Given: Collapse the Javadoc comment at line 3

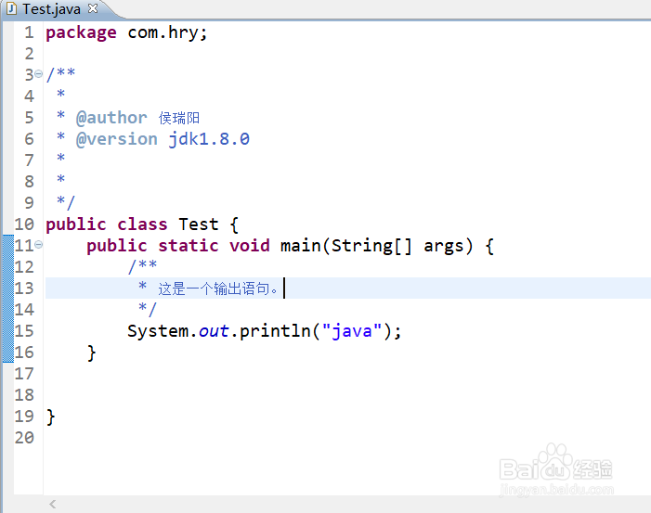Looking at the screenshot, I should pos(38,75).
